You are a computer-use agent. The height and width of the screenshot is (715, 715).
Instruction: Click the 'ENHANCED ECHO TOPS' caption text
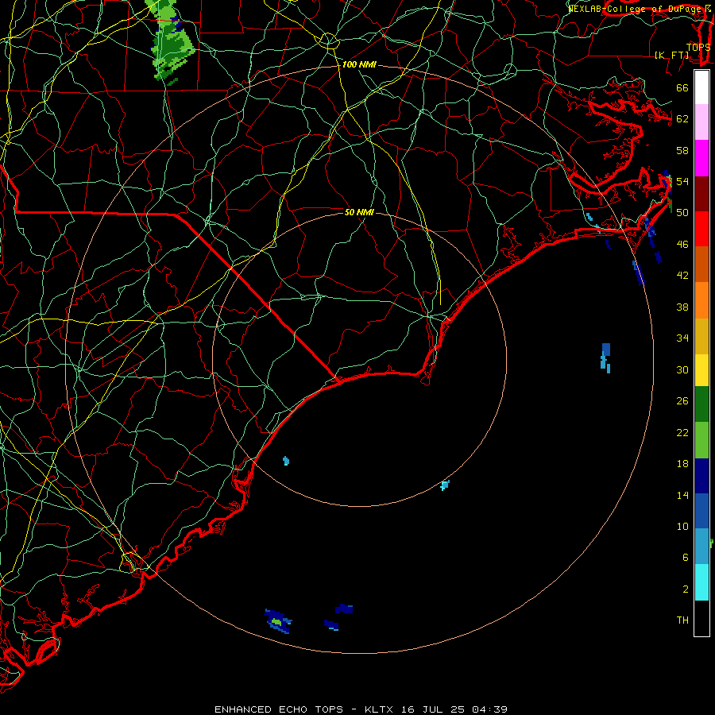tap(279, 709)
